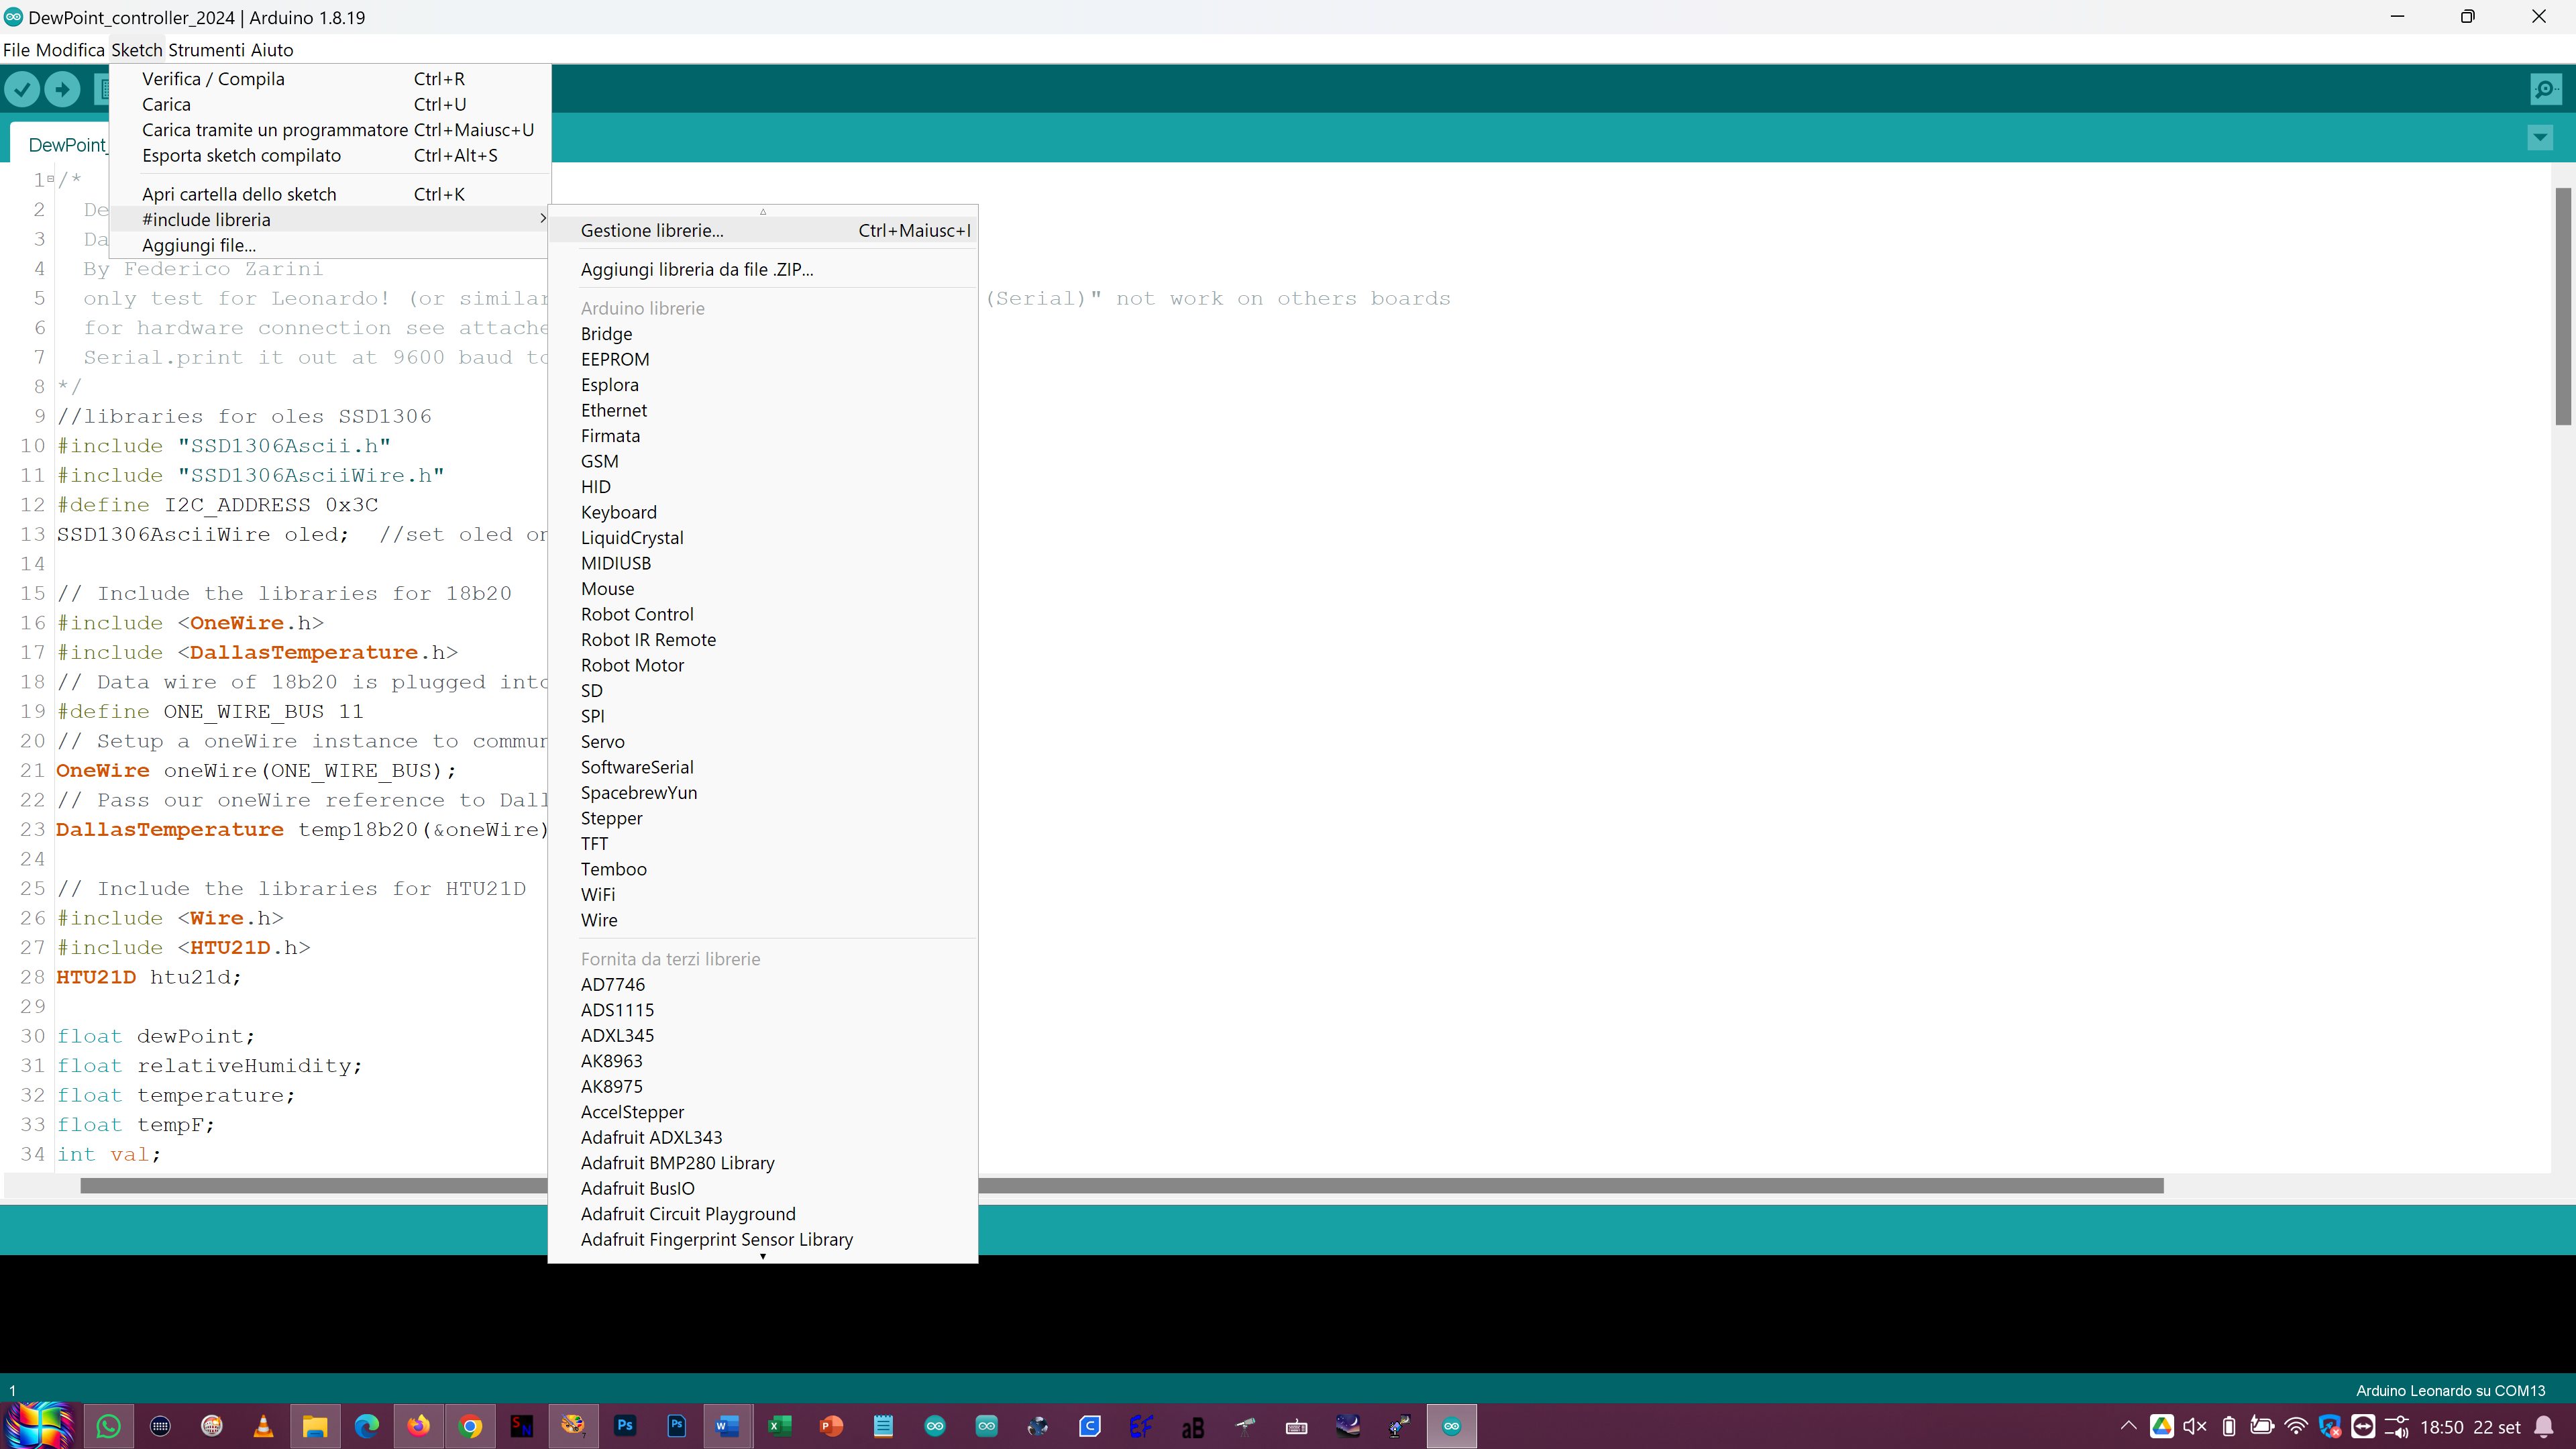
Task: Choose Gestione librerie menu entry
Action: pyautogui.click(x=652, y=230)
